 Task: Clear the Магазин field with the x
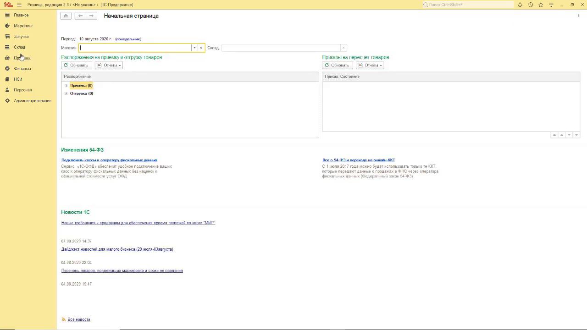[x=201, y=48]
